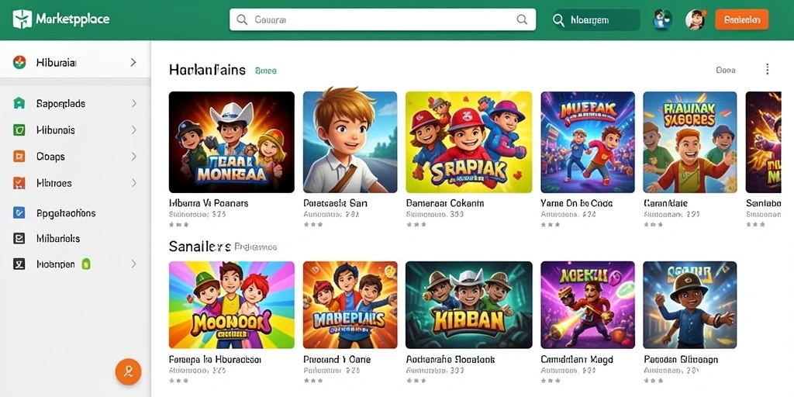
Task: Click the title Bameraar Cokanin
Action: (445, 203)
